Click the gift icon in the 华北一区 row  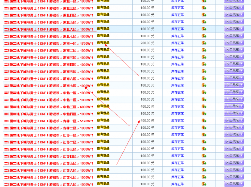tap(204, 92)
